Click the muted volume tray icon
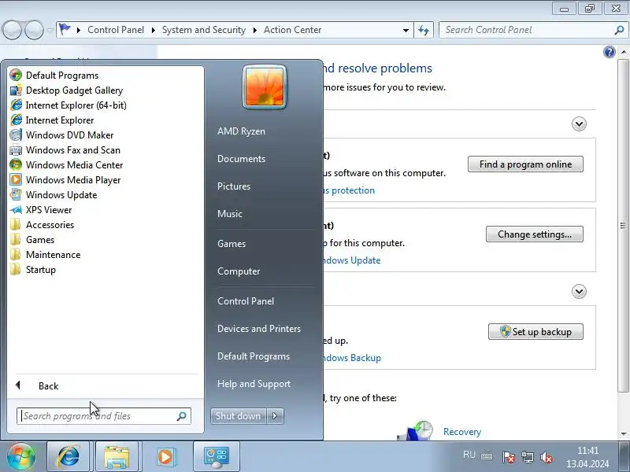The width and height of the screenshot is (630, 472). tap(546, 457)
